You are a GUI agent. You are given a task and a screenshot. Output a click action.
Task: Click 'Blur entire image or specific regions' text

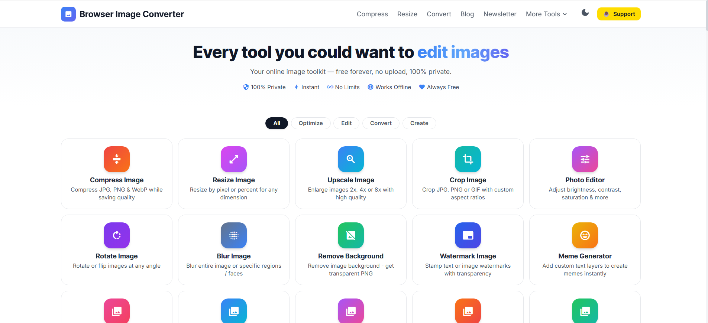234,270
